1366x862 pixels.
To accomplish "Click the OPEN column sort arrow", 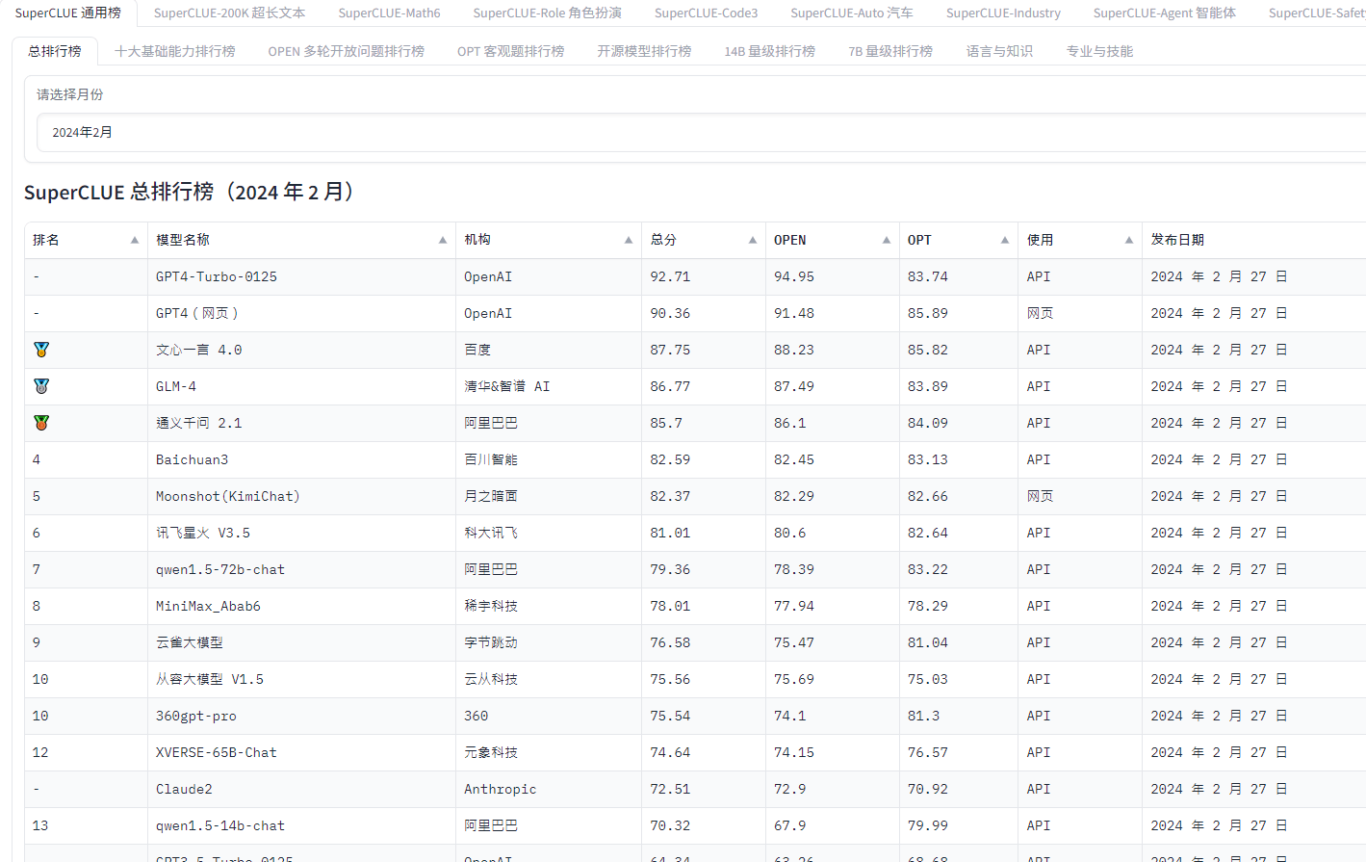I will 887,240.
